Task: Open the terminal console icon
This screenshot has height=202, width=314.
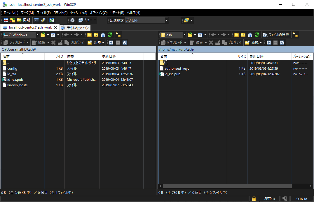Action: click(x=36, y=20)
